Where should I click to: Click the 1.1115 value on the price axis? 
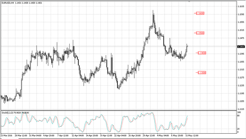241,109
